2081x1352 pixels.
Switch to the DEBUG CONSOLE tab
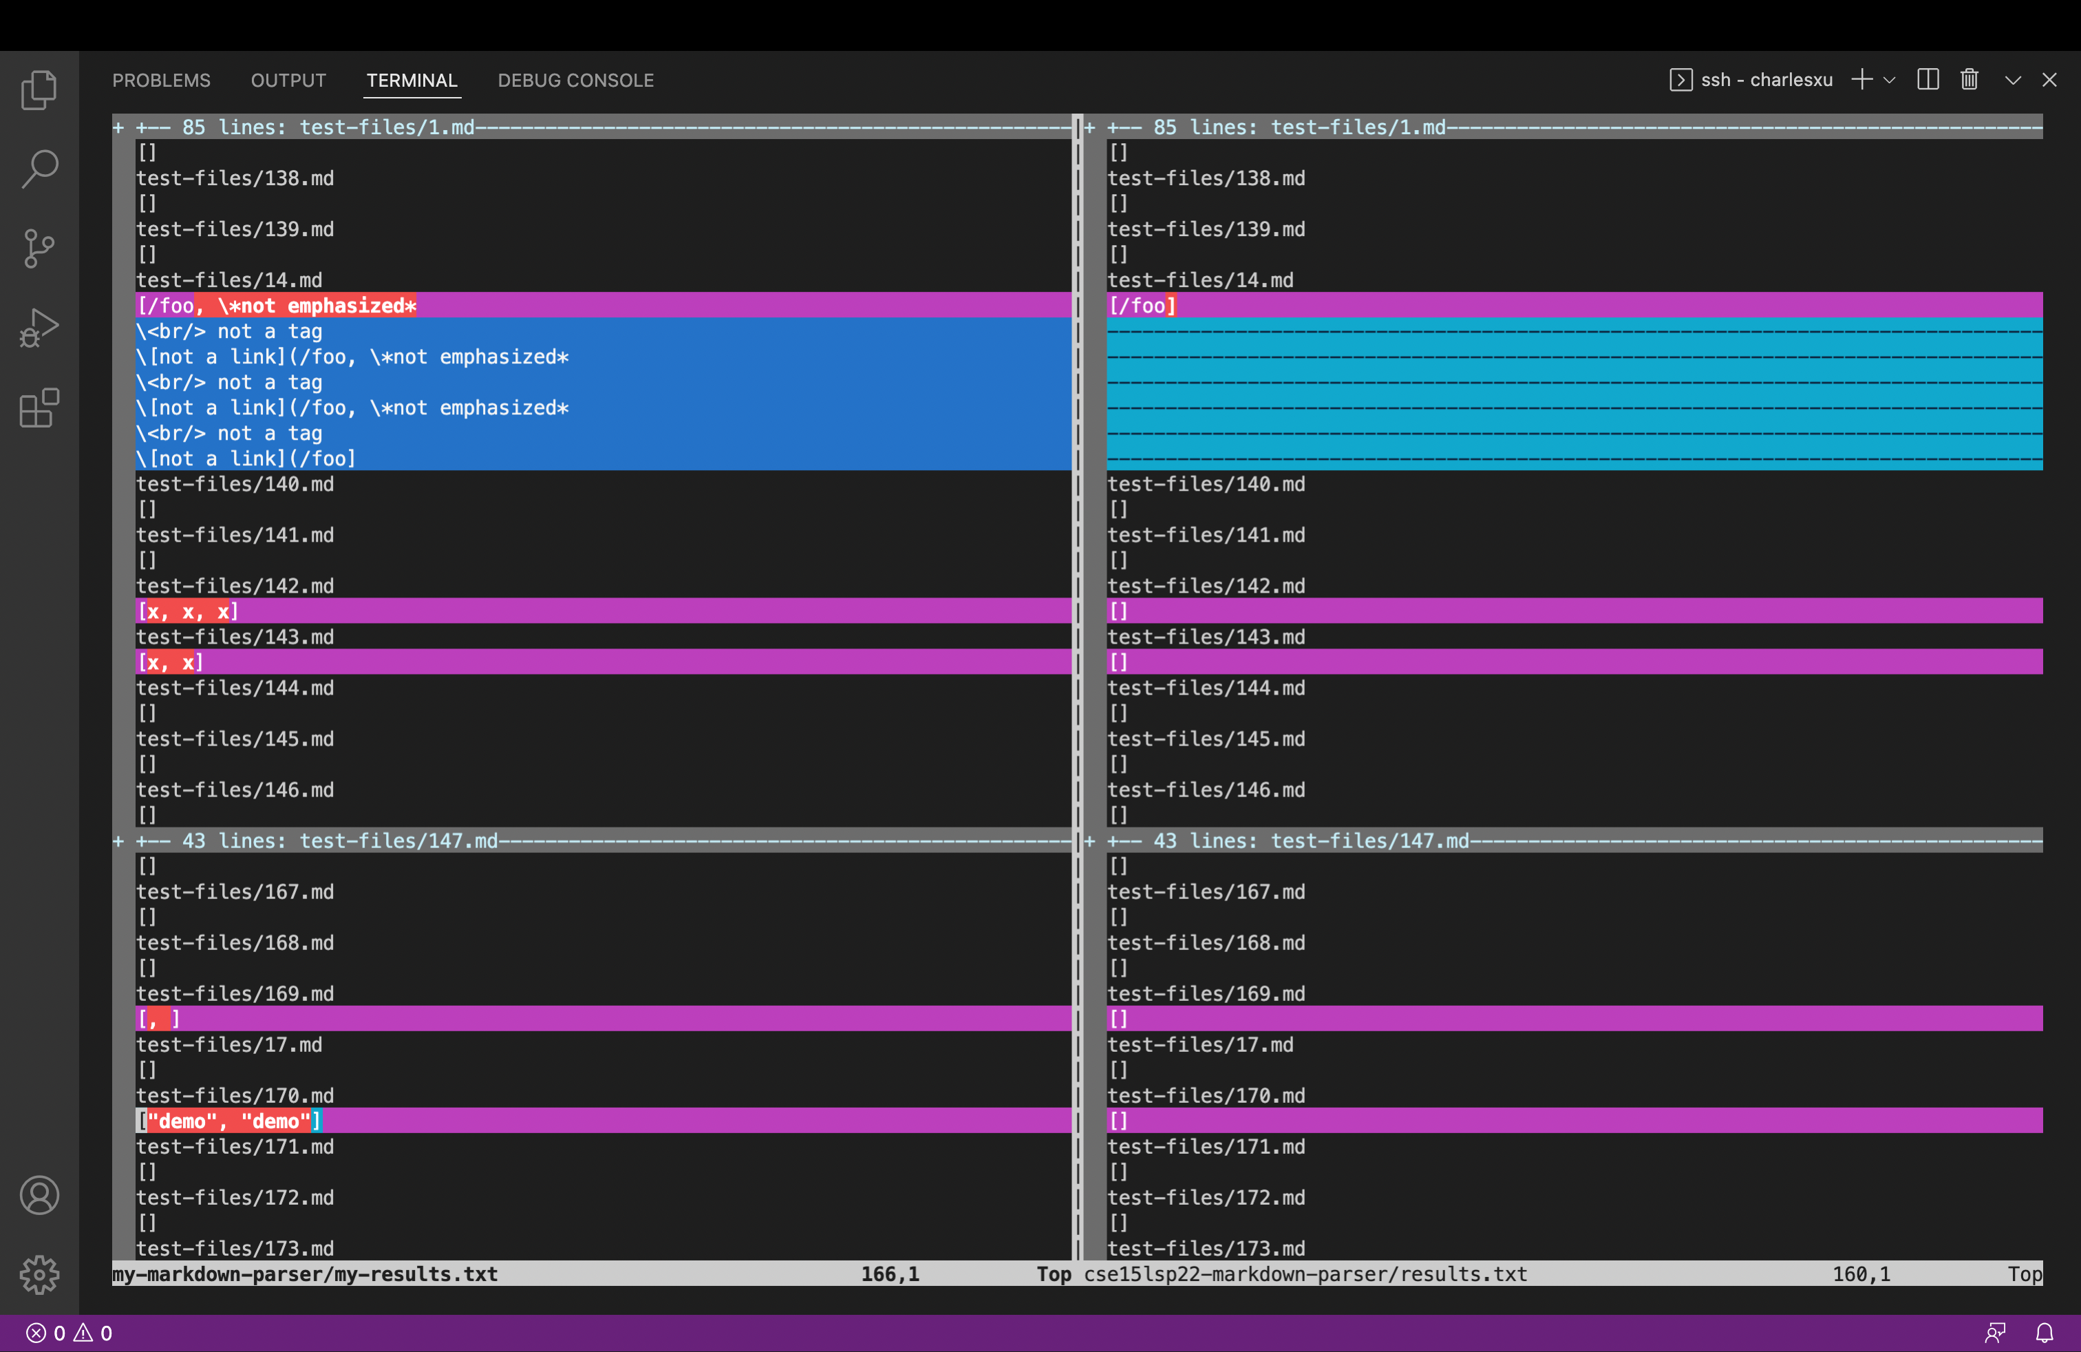pos(575,81)
